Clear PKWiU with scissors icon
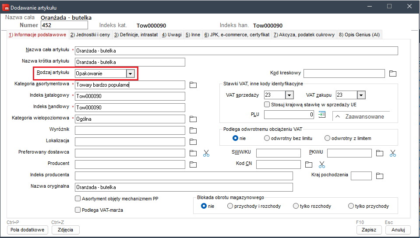This screenshot has width=420, height=238. (393, 153)
